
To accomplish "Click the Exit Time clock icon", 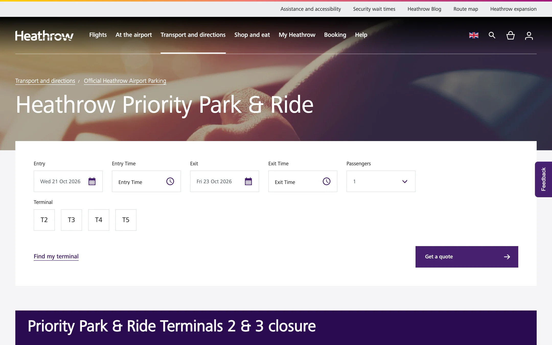I will click(327, 181).
